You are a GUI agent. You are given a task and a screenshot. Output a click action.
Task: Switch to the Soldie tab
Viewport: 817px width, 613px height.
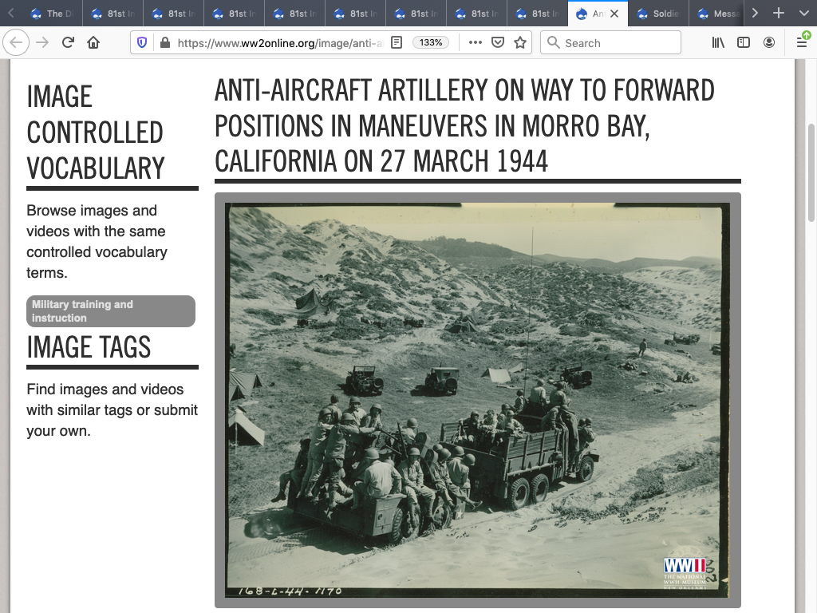(658, 14)
